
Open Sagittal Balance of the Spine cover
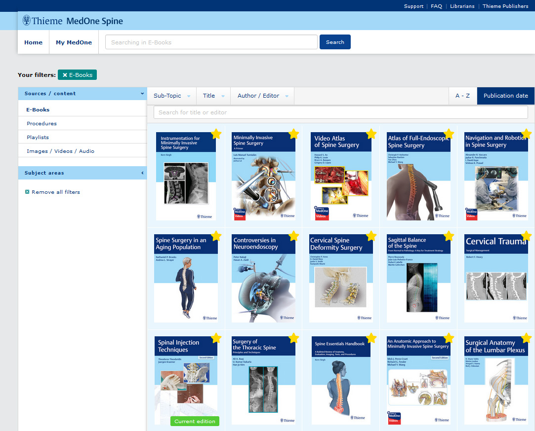418,278
